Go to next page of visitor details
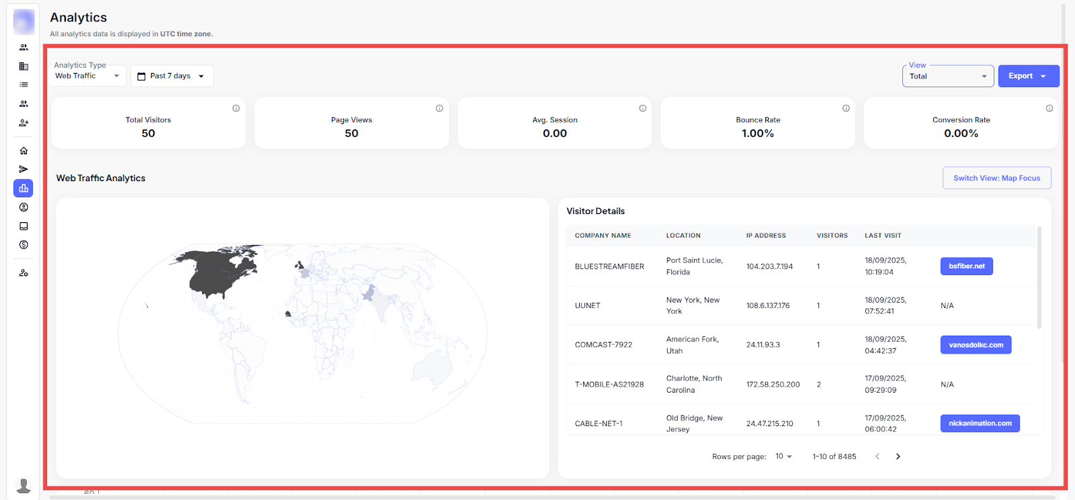The width and height of the screenshot is (1075, 500). (898, 456)
